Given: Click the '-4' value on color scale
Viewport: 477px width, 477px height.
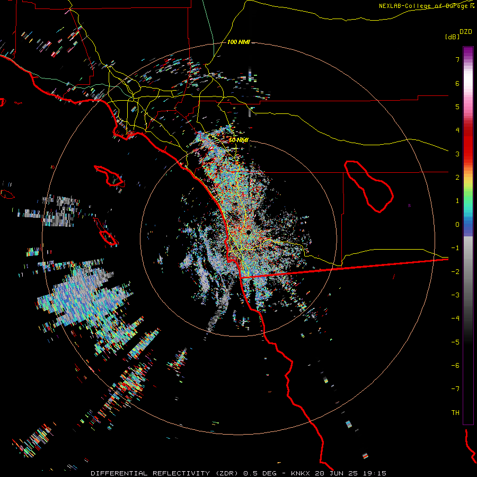Looking at the screenshot, I should tap(455, 318).
